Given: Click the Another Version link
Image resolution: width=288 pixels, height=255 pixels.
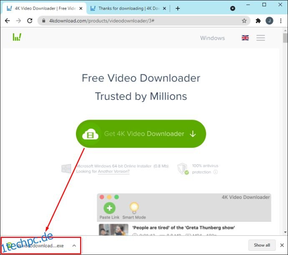Looking at the screenshot, I should pos(114,171).
